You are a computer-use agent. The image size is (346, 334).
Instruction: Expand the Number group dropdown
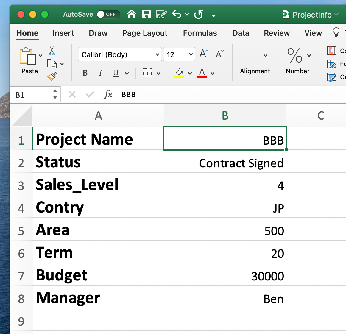coord(309,56)
